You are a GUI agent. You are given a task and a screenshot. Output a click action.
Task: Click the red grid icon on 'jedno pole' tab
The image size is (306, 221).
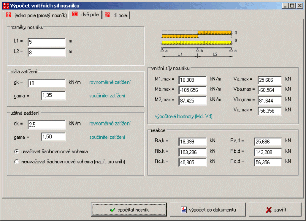8,15
